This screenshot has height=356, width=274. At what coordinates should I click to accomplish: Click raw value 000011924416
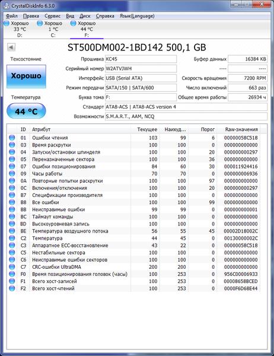coord(241,166)
